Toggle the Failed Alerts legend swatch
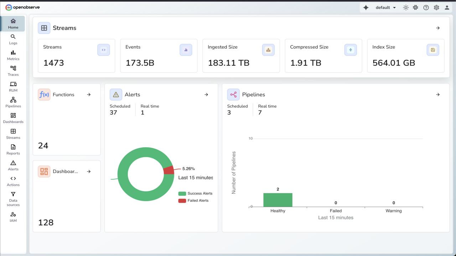This screenshot has width=456, height=256. pyautogui.click(x=182, y=201)
